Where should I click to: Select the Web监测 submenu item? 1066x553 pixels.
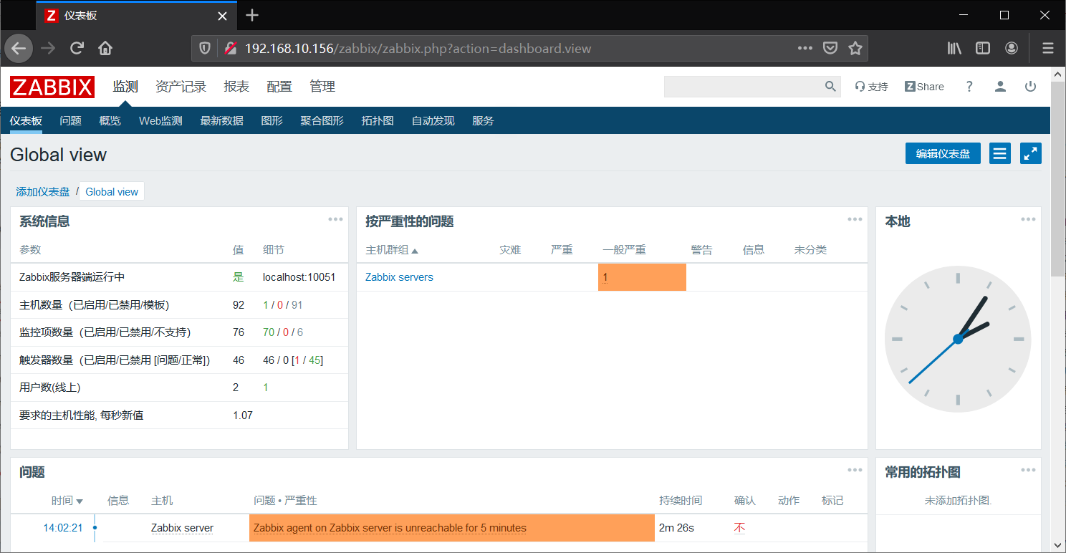(x=160, y=121)
